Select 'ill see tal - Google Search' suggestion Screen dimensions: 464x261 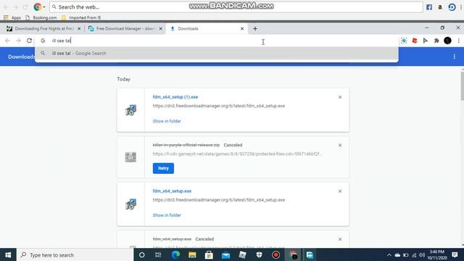(x=216, y=53)
